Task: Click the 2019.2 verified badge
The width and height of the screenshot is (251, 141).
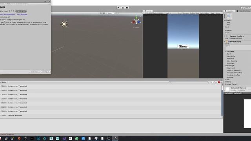Action: (21, 11)
